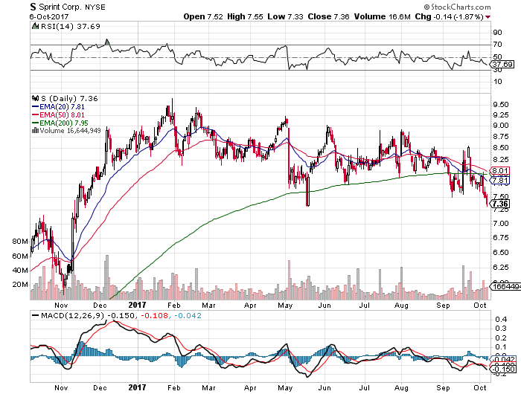The height and width of the screenshot is (394, 521).
Task: Click the 0.1 label on the MACD axis
Action: pyautogui.click(x=501, y=347)
